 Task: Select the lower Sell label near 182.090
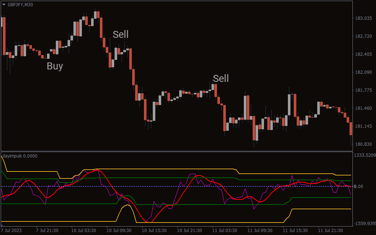(x=221, y=78)
